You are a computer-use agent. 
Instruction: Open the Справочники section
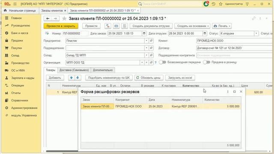[x=20, y=101]
